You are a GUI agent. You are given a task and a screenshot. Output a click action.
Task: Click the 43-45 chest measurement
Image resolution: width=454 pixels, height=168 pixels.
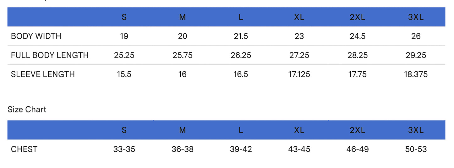[299, 149]
